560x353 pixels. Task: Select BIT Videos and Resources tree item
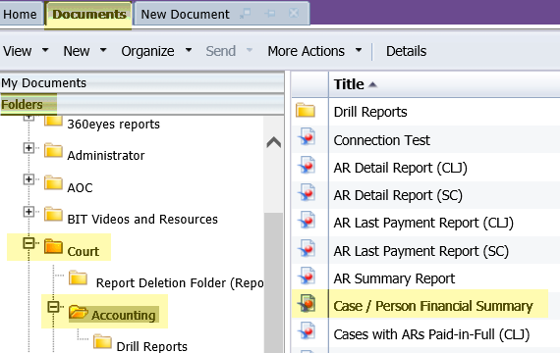(142, 220)
